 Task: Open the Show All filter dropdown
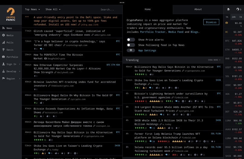[53, 9]
